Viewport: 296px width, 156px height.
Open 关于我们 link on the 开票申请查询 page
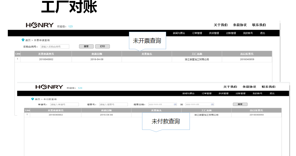[x=221, y=25]
